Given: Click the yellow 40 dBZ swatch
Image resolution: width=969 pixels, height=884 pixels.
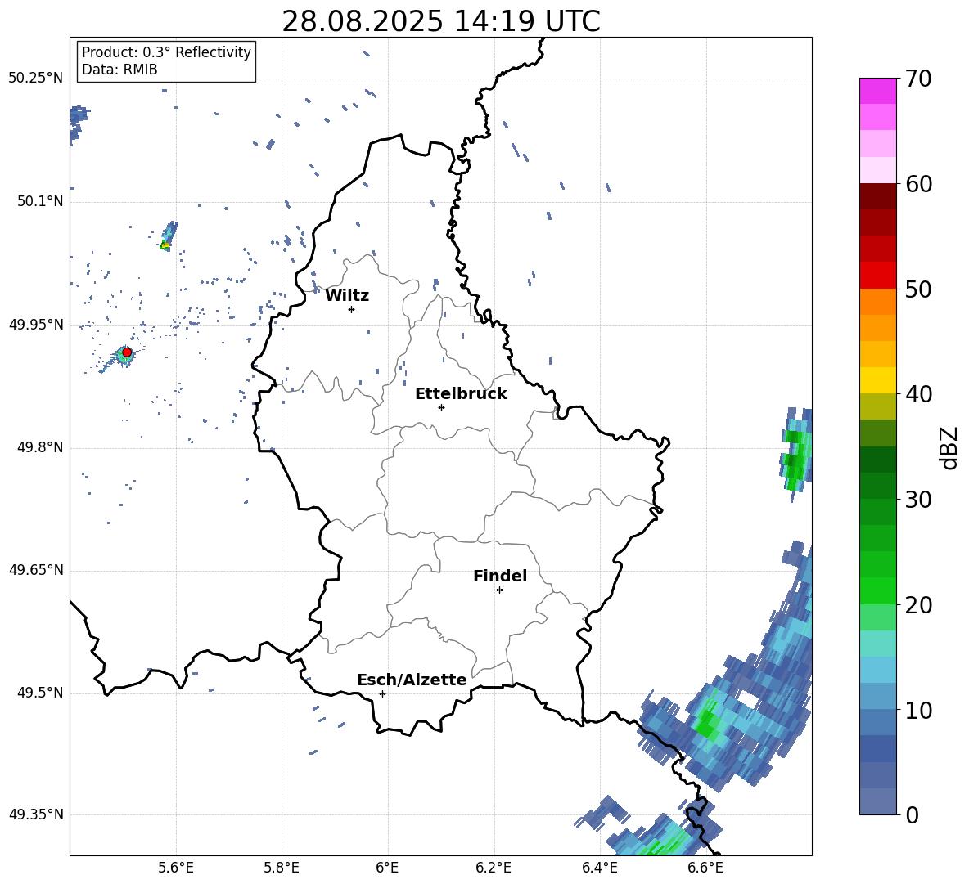Looking at the screenshot, I should [877, 380].
